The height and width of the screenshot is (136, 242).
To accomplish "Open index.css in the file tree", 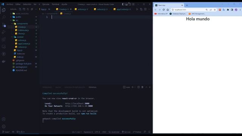I will [21, 54].
